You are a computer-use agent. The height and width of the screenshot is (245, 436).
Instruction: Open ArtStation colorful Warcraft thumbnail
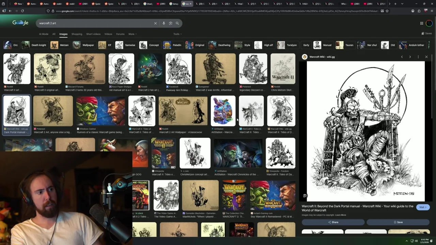click(x=223, y=111)
